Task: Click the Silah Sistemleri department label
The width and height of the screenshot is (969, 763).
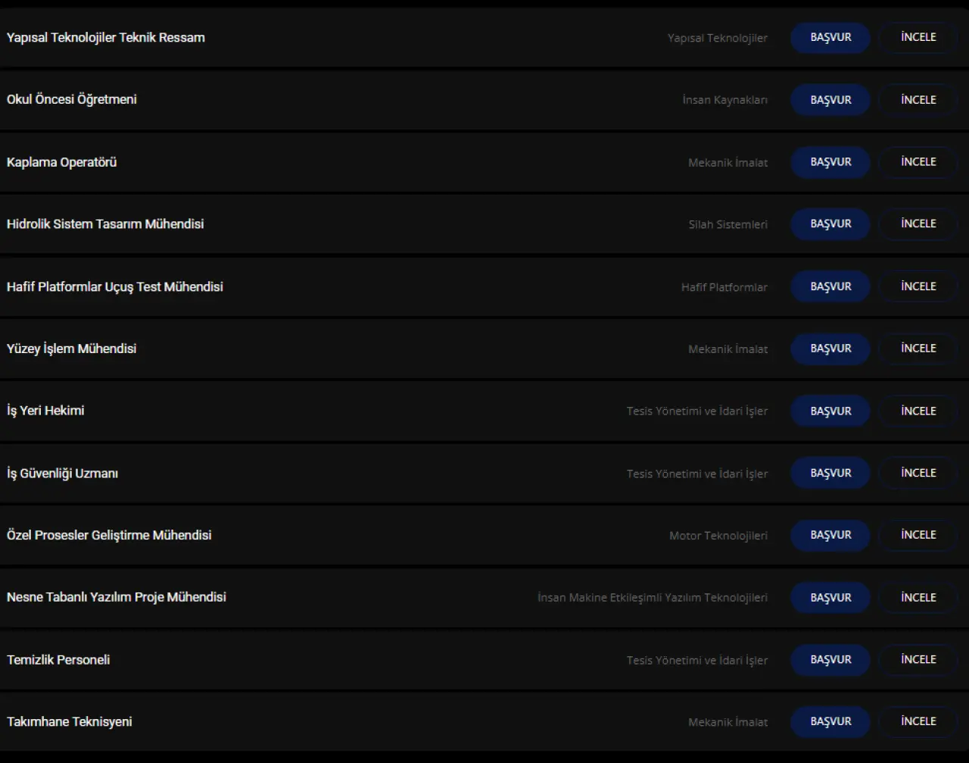Action: 728,224
